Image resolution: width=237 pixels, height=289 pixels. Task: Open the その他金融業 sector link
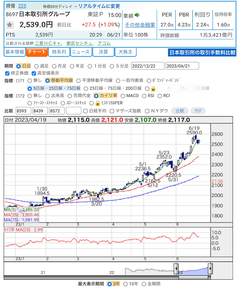pyautogui.click(x=140, y=25)
